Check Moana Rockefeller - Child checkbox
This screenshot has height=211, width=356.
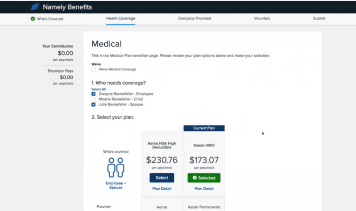point(94,99)
